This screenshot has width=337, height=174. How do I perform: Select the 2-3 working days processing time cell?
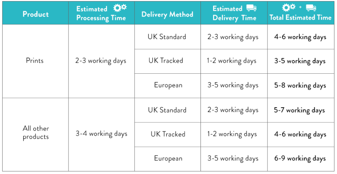pos(100,61)
